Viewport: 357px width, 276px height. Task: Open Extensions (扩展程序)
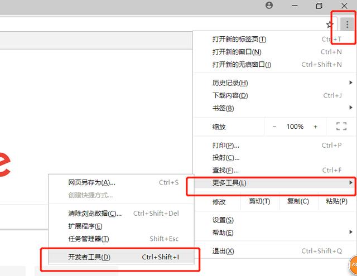[122, 226]
